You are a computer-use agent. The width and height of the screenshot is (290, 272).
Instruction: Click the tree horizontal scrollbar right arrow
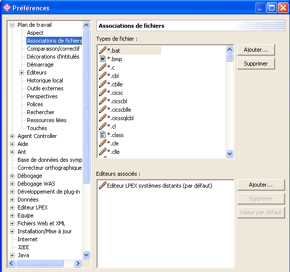click(78, 263)
